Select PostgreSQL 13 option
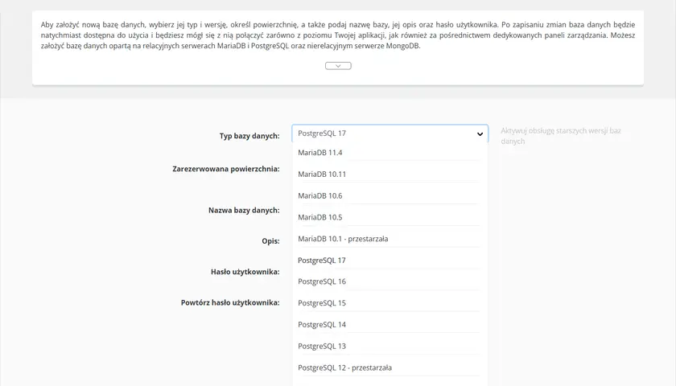The height and width of the screenshot is (386, 676). [389, 346]
